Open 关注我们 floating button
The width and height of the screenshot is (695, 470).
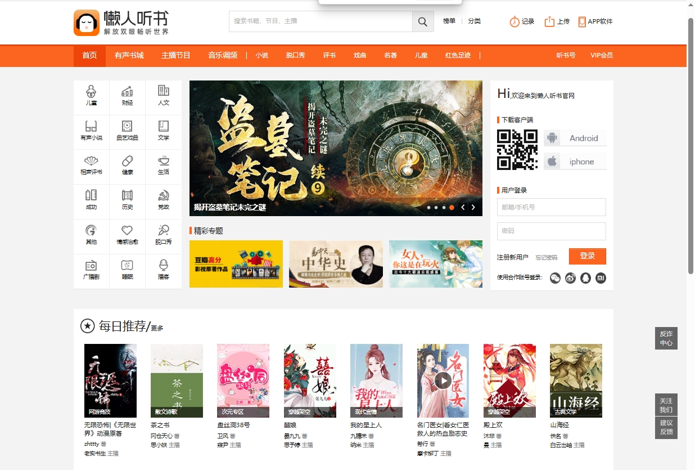(666, 405)
